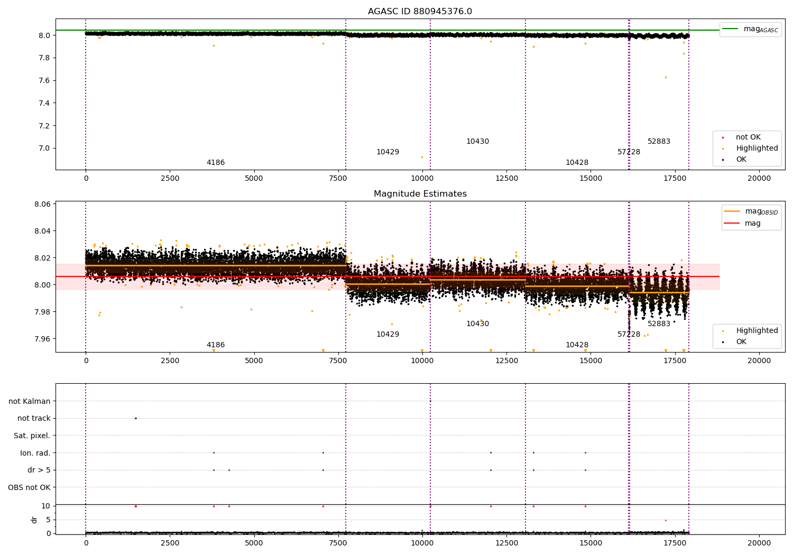Click y-axis tick '7.96' in middle plot
Screen dimensions: 793x555
pyautogui.click(x=42, y=339)
